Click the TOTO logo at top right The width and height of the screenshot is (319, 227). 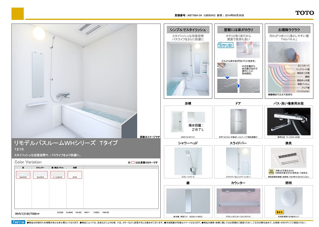[305, 13]
